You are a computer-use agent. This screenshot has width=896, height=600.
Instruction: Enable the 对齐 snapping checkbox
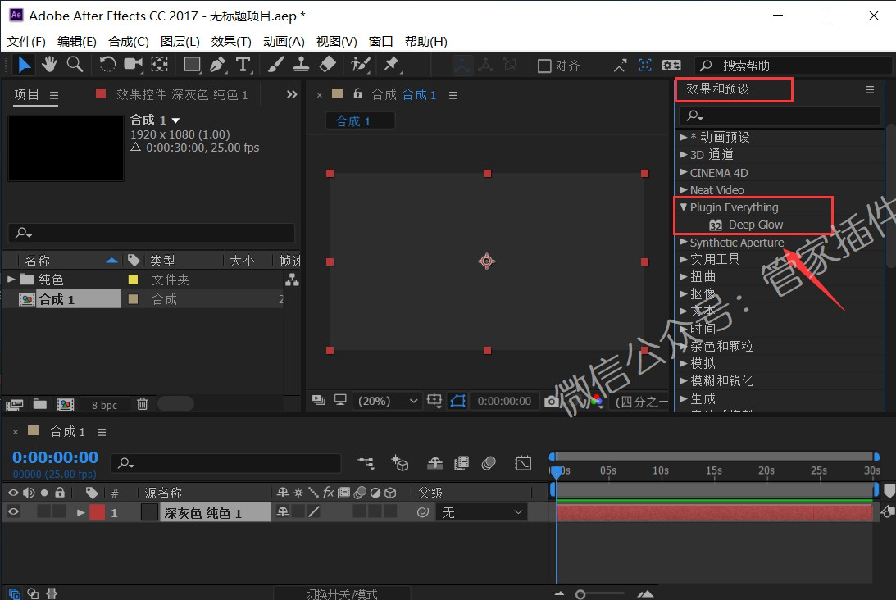[544, 66]
